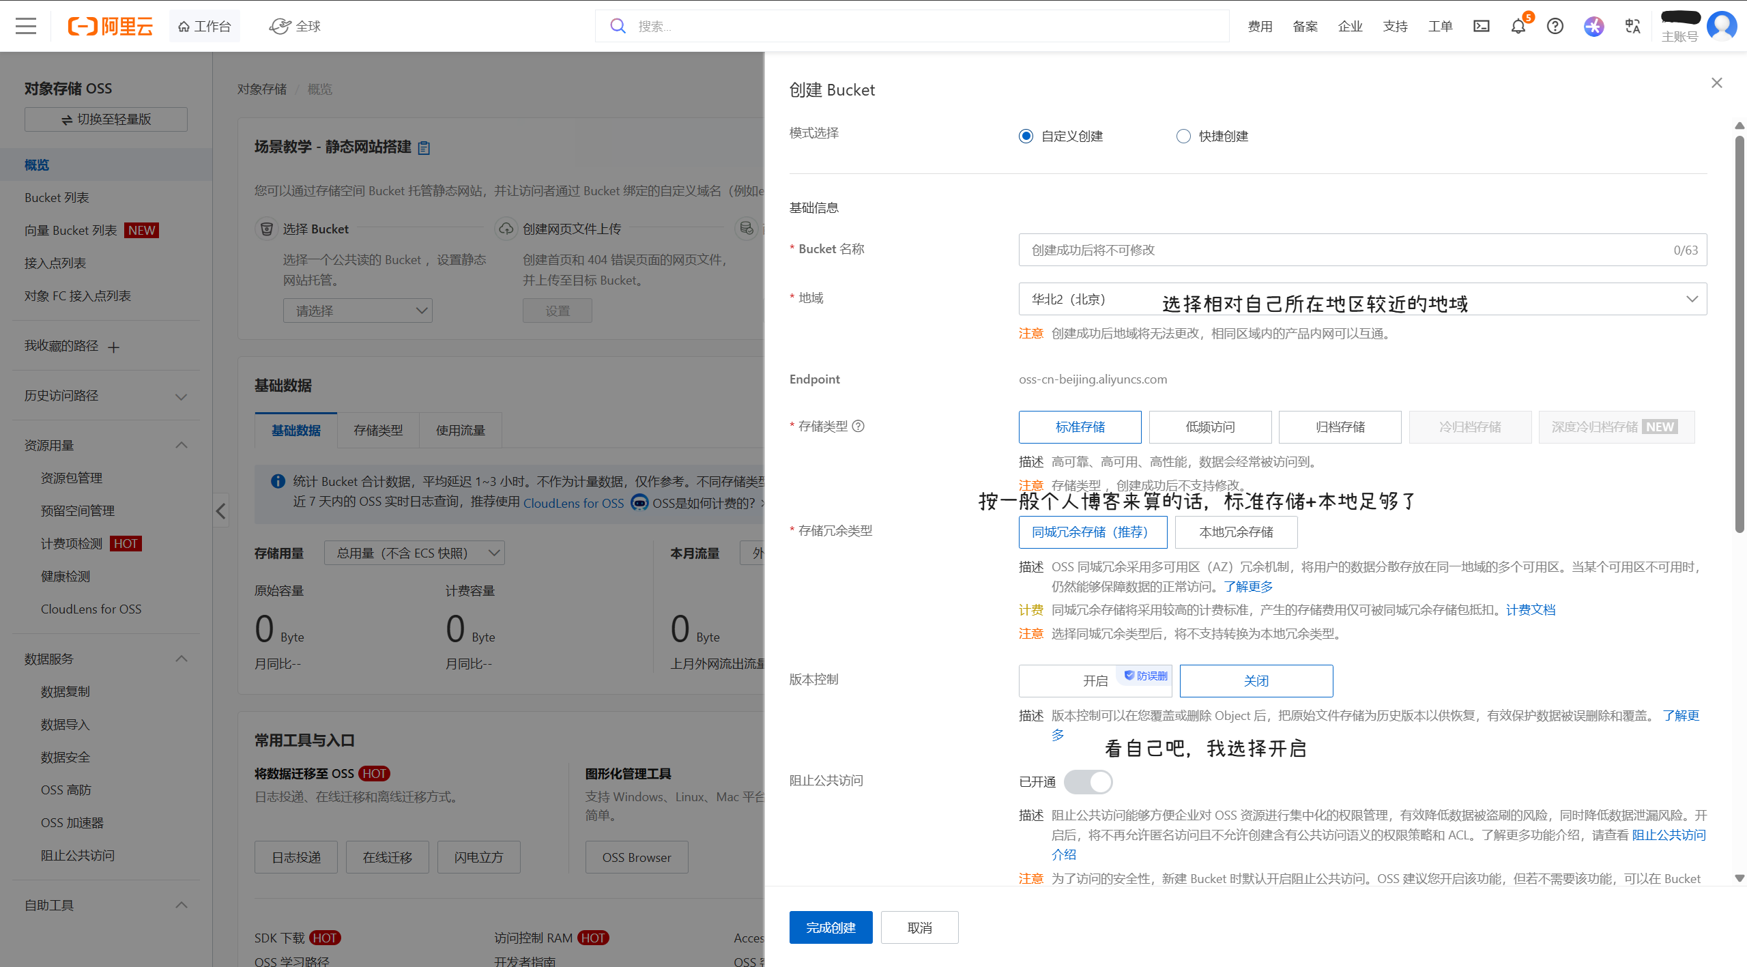Select the 快捷创建 radio button
This screenshot has width=1747, height=967.
(x=1183, y=136)
